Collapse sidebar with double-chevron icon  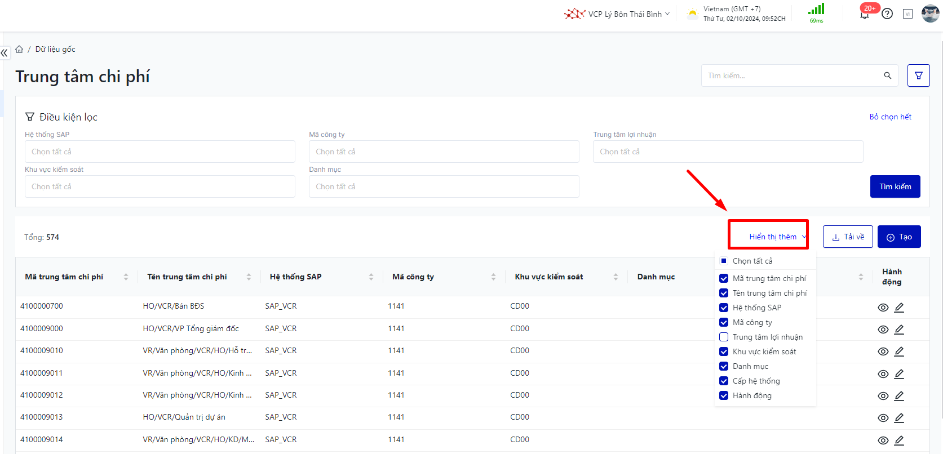point(5,53)
